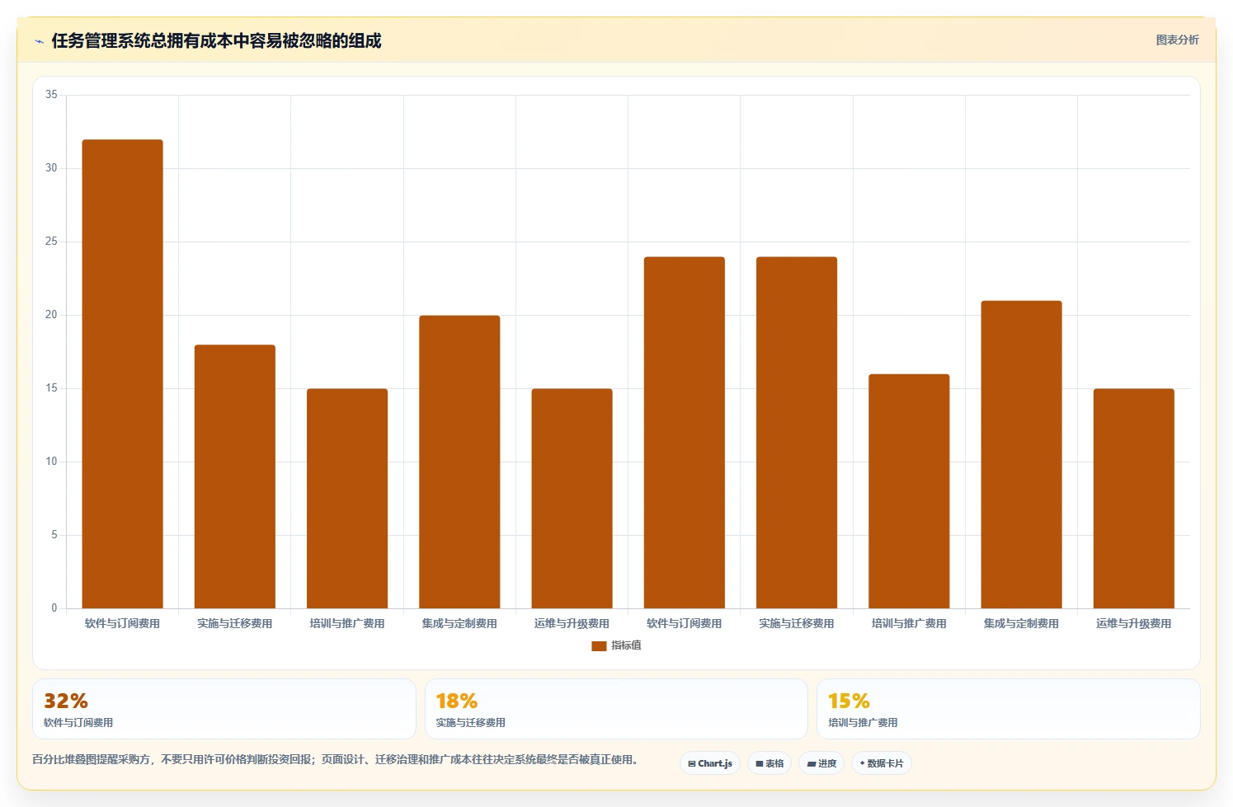
Task: Click the 图表分析 label in the header
Action: pyautogui.click(x=1177, y=40)
